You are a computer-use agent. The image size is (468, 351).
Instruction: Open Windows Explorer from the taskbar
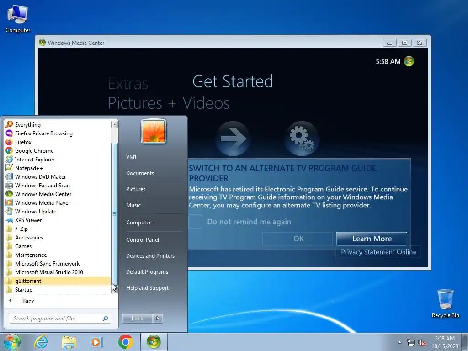coord(69,342)
